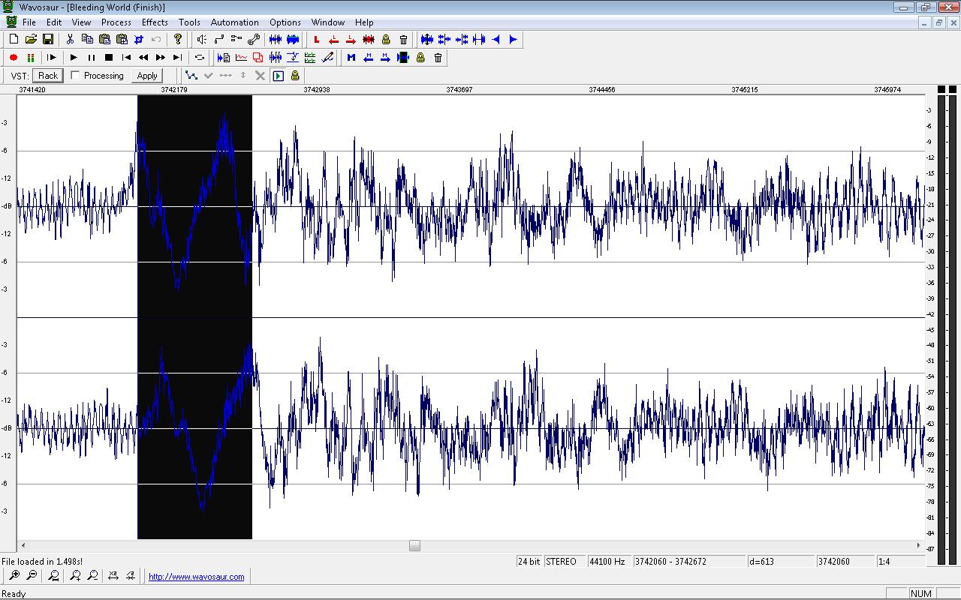Image resolution: width=961 pixels, height=600 pixels.
Task: Open the Options menu
Action: (x=285, y=22)
